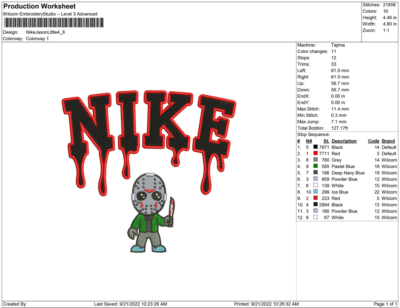
Task: Click code 22 in the Ice Blue row
Action: coord(377,192)
